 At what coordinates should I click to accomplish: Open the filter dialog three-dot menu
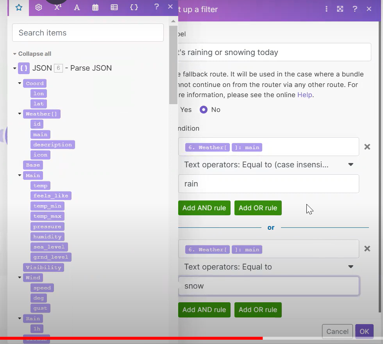click(326, 9)
